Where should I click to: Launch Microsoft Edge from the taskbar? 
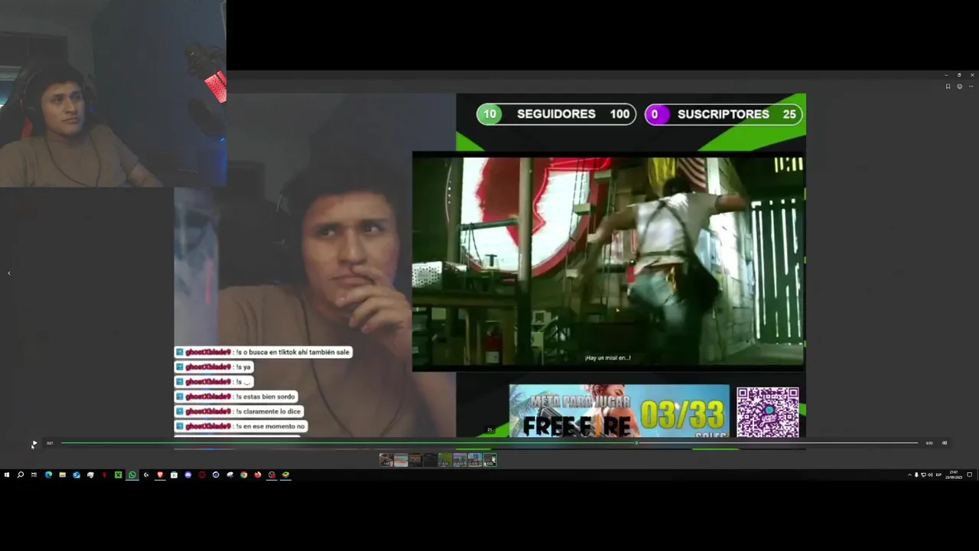click(48, 474)
